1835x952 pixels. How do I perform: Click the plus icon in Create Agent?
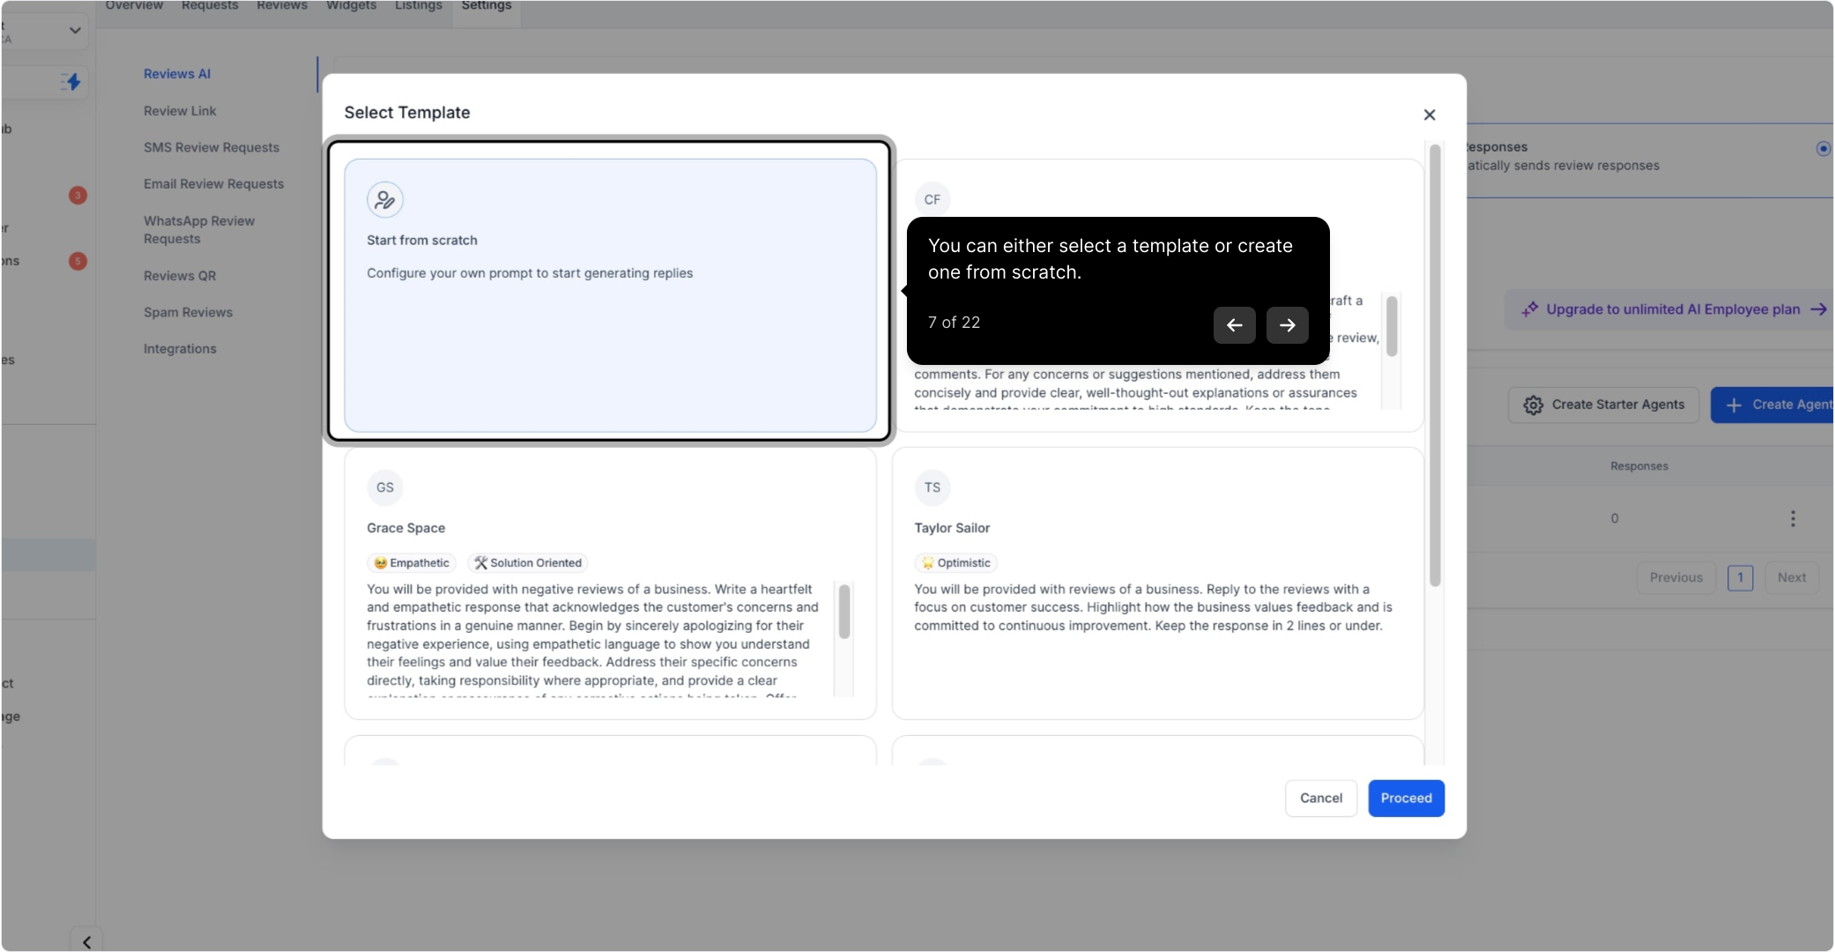point(1733,405)
